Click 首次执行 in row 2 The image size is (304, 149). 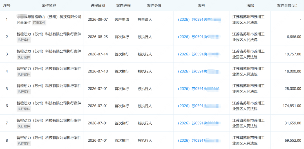click(x=122, y=37)
